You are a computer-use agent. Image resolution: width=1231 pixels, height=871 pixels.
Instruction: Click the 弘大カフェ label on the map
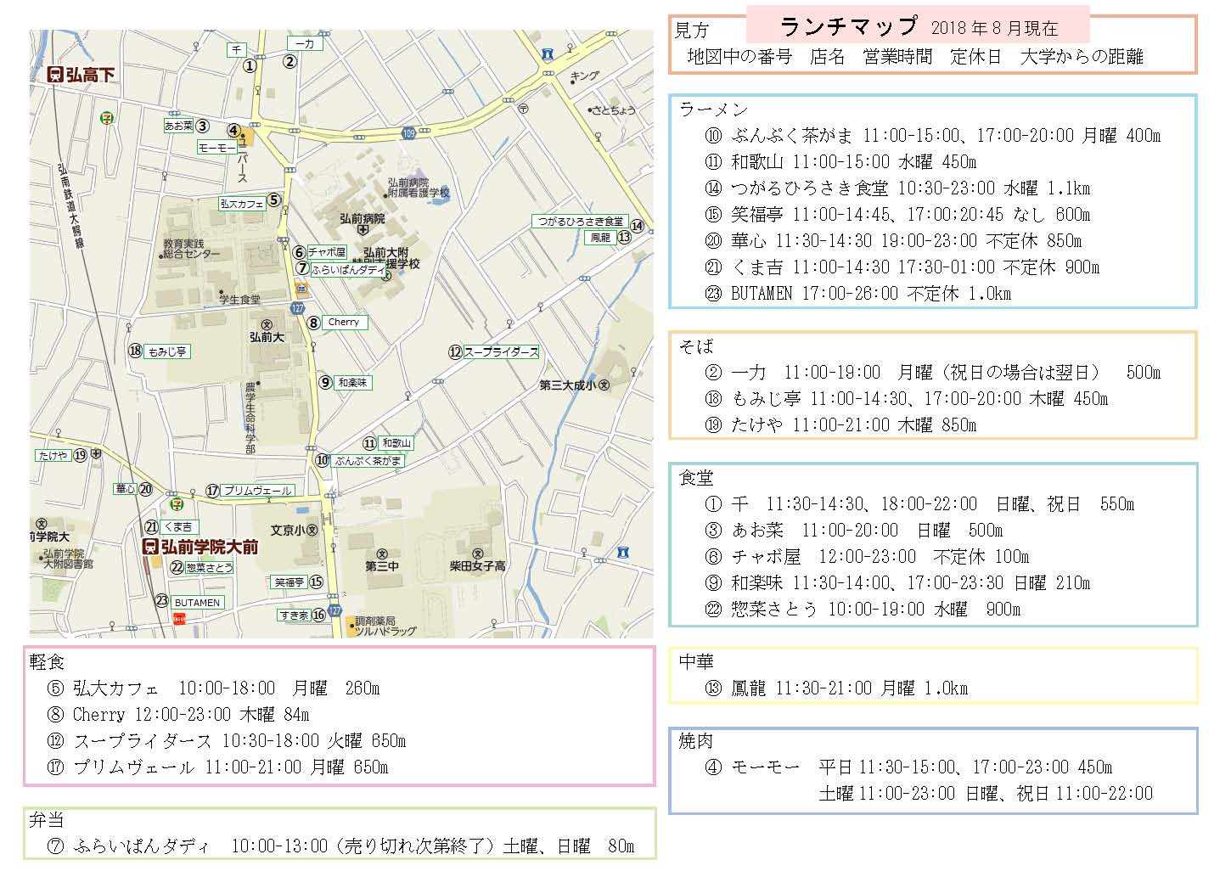[x=242, y=204]
